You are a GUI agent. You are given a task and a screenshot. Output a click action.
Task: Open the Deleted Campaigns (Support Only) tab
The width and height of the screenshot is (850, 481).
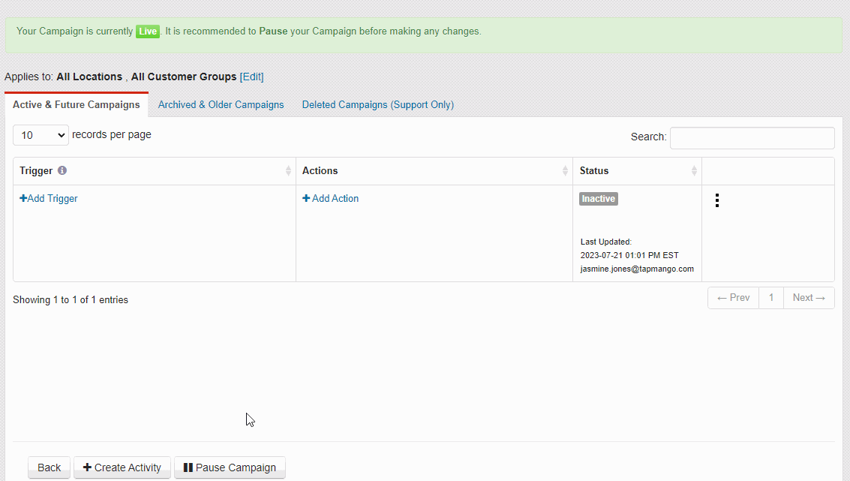click(x=377, y=104)
